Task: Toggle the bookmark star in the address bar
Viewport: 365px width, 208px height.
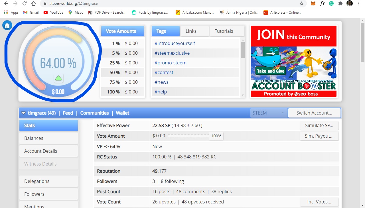Action: (301, 3)
